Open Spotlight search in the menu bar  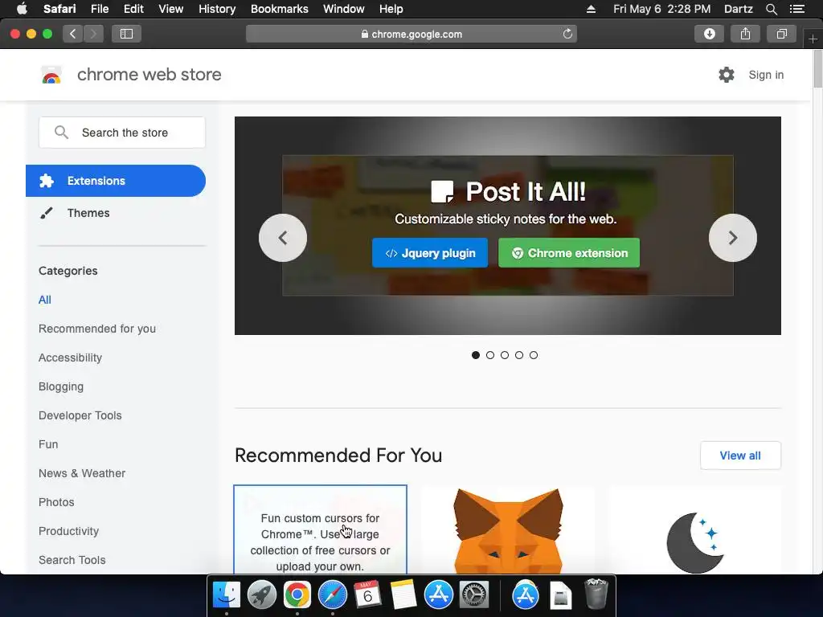coord(771,9)
